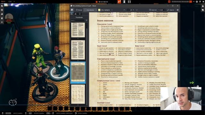Maximize the Okular window

click(173, 6)
